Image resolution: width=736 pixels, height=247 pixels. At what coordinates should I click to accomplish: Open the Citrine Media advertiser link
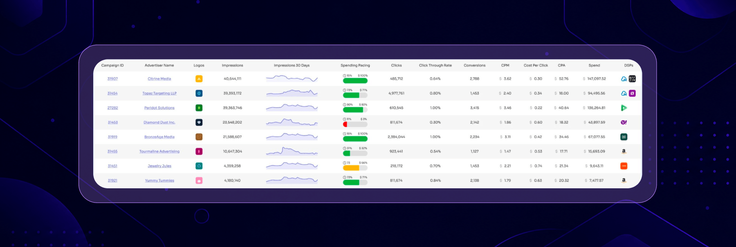pos(159,79)
